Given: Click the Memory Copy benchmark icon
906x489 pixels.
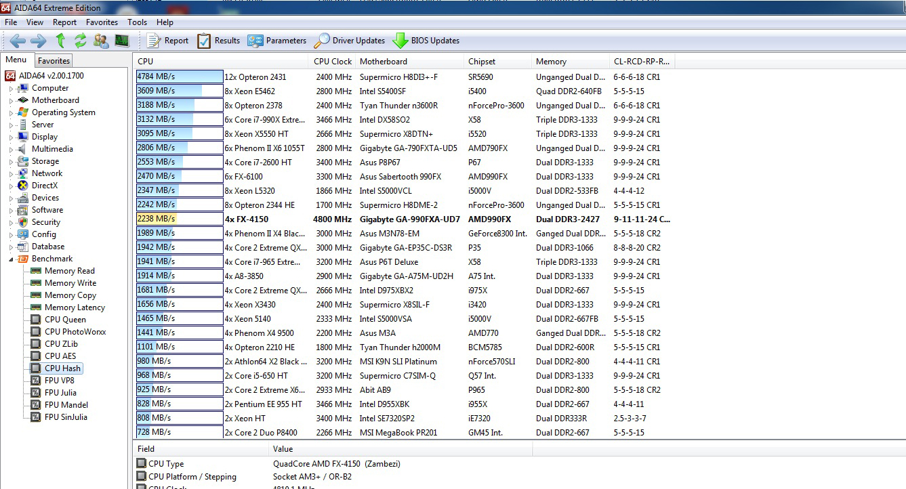Looking at the screenshot, I should [36, 295].
